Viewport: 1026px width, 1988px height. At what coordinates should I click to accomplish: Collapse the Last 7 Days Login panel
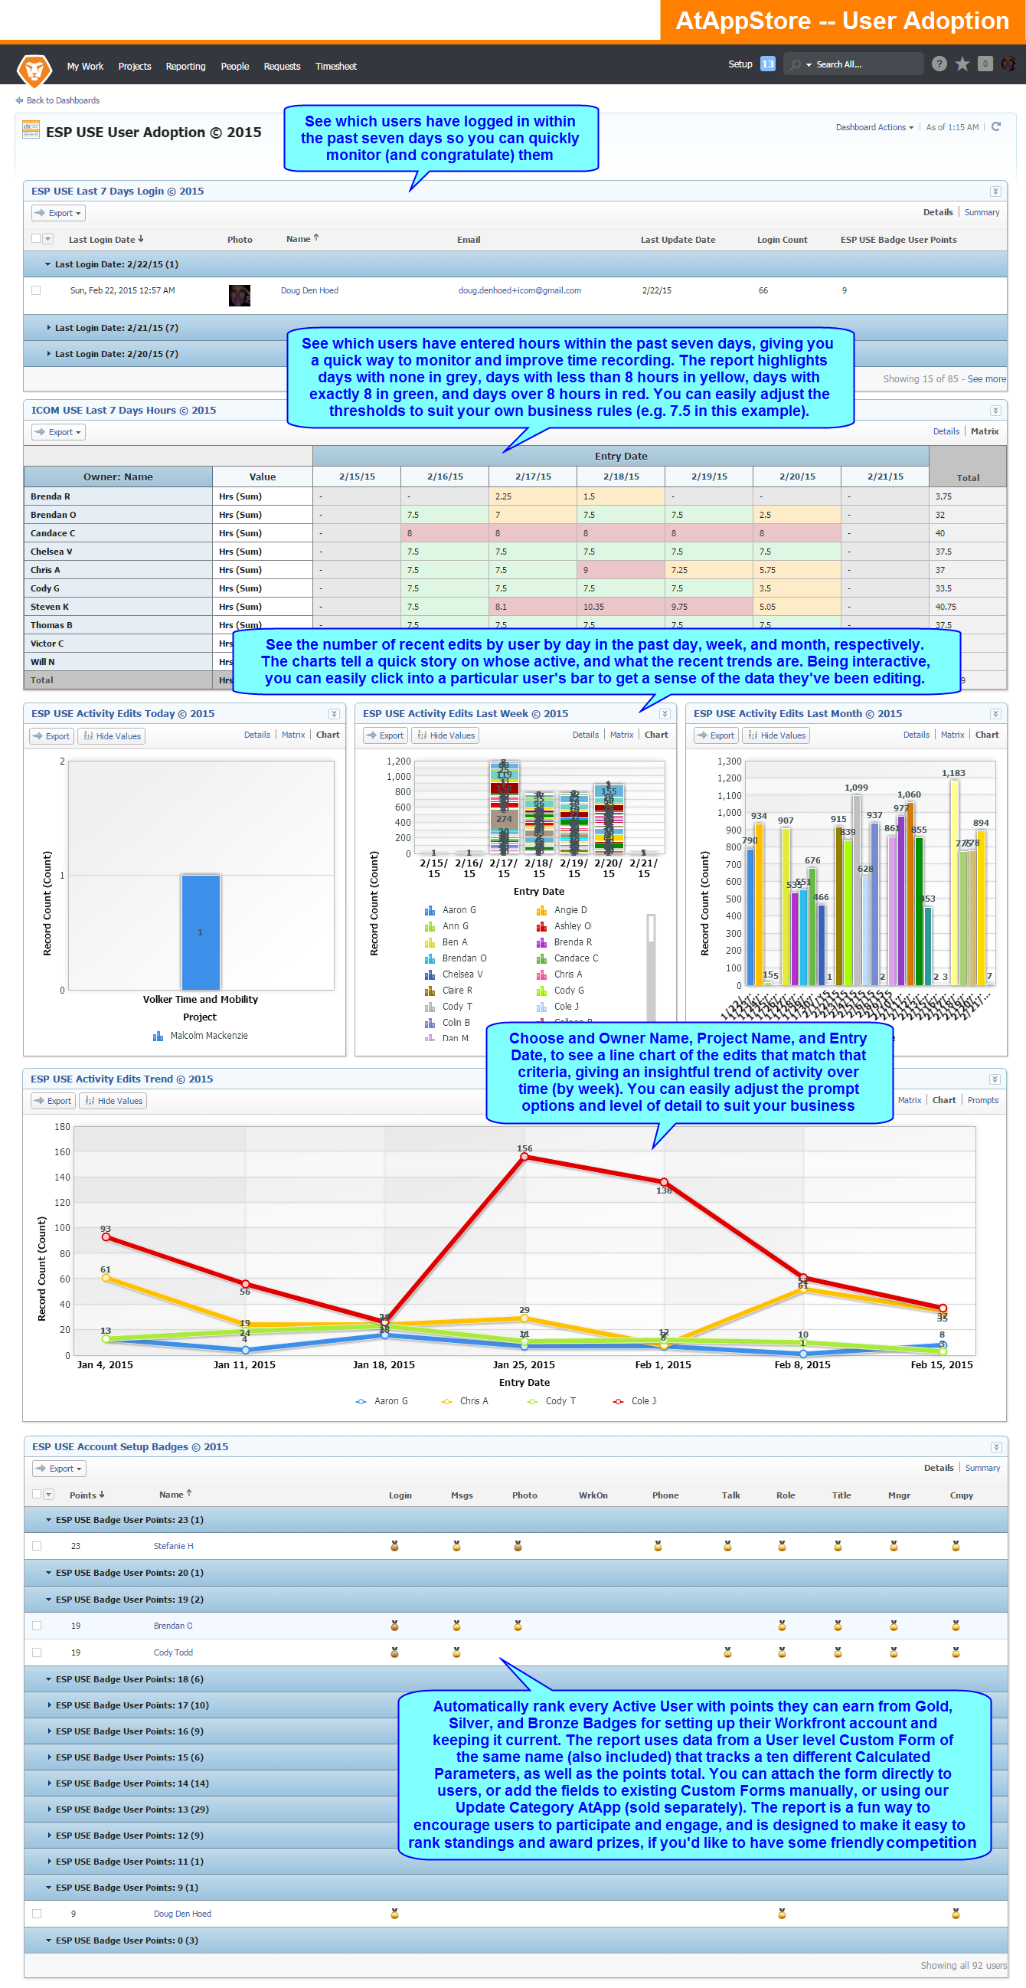[995, 192]
